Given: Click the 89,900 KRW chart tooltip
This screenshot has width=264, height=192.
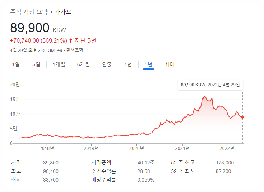Looking at the screenshot, I should 210,85.
